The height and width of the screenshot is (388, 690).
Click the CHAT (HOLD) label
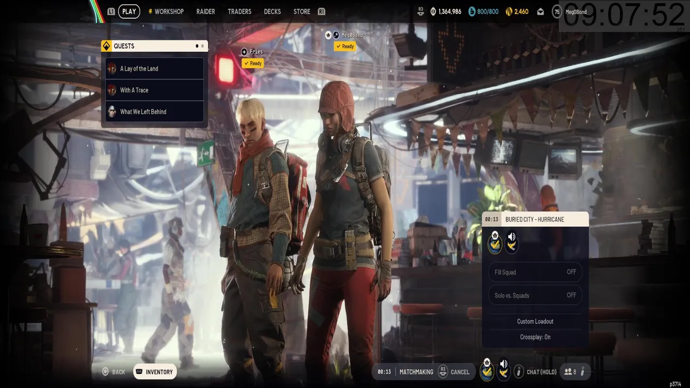pos(541,372)
